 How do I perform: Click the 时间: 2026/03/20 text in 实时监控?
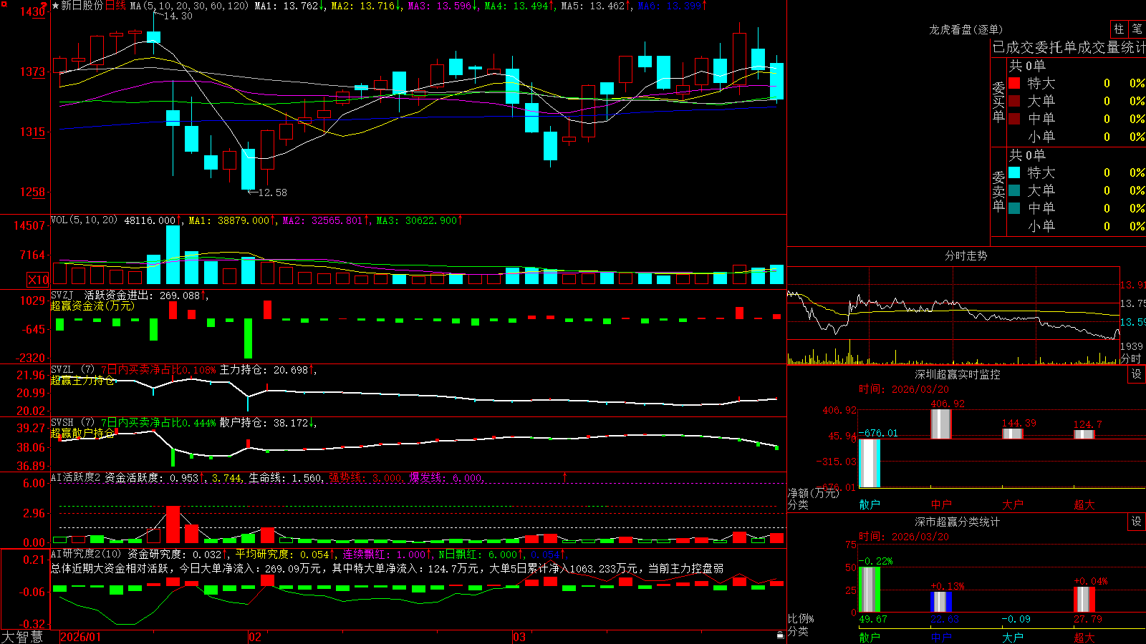[x=904, y=389]
